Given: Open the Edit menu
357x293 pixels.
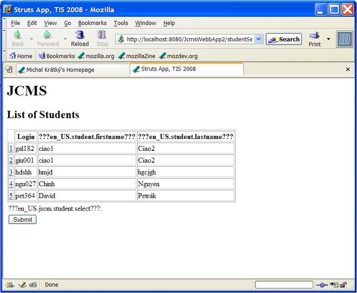Looking at the screenshot, I should point(32,23).
